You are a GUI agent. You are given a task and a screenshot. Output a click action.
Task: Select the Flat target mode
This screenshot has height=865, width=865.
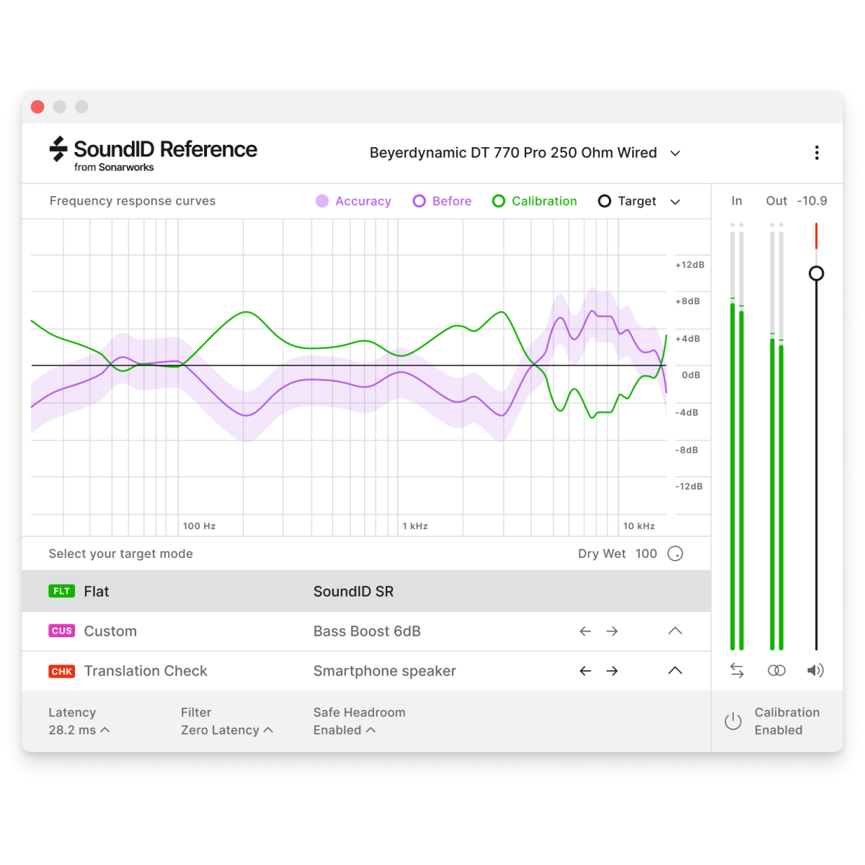click(x=97, y=592)
